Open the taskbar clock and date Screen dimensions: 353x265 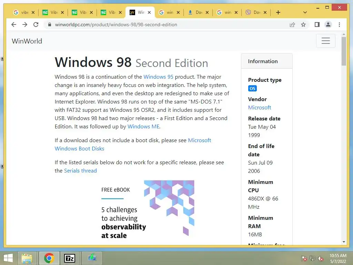point(338,258)
